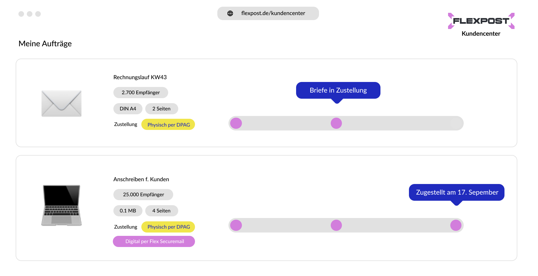Image resolution: width=538 pixels, height=276 pixels.
Task: Open the Anschreiben f. Kunden order title
Action: (141, 179)
